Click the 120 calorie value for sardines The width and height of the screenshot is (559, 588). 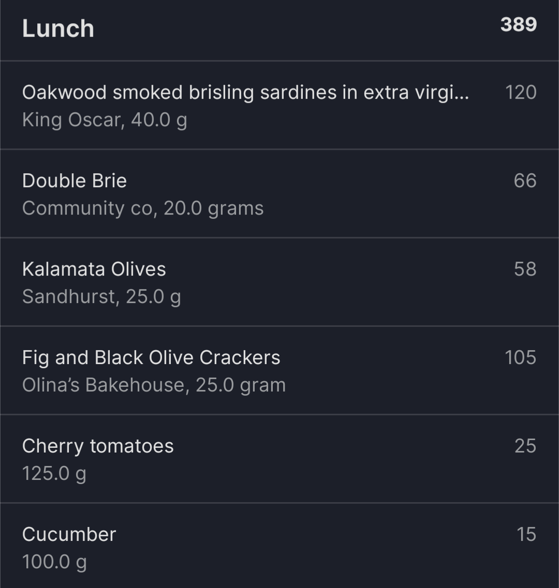click(x=521, y=92)
